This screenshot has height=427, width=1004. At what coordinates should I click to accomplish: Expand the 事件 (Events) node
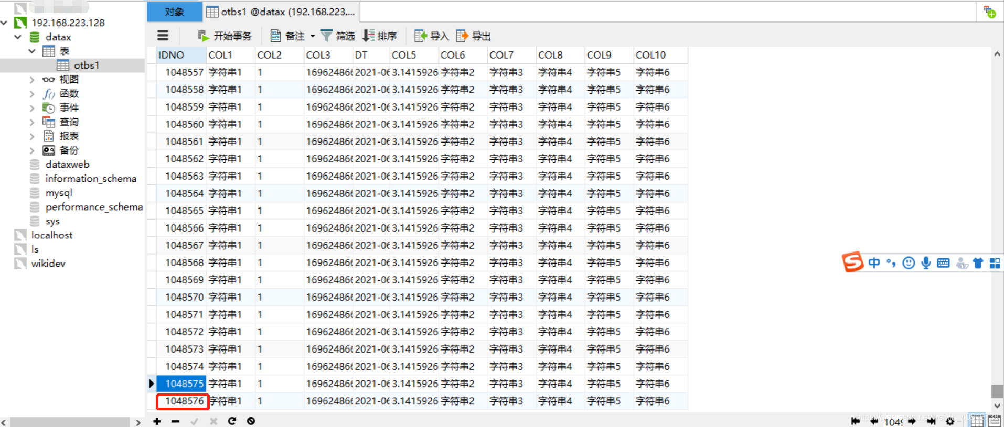point(32,108)
